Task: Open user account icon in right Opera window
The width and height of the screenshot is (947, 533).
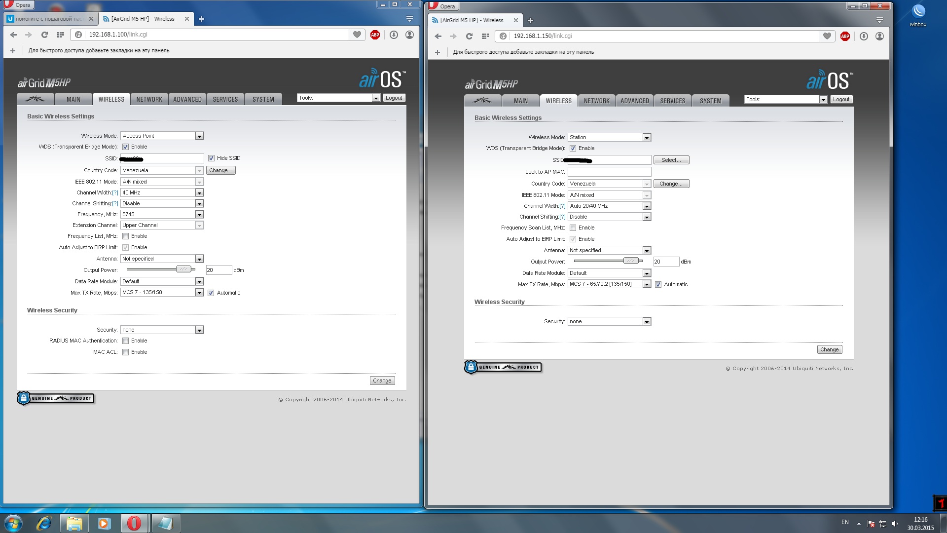Action: coord(879,36)
